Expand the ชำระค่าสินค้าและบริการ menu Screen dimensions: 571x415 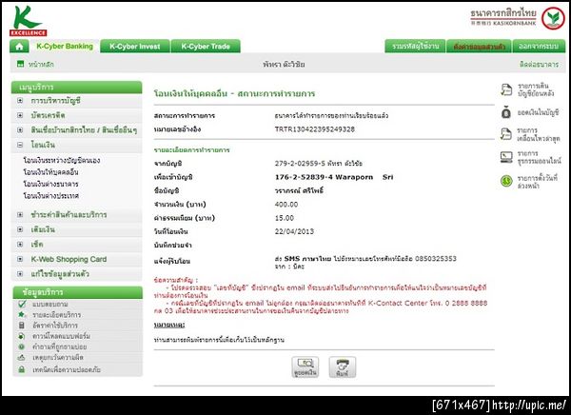pyautogui.click(x=20, y=214)
